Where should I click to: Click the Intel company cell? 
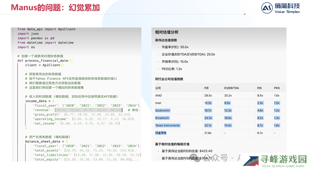coord(158,103)
